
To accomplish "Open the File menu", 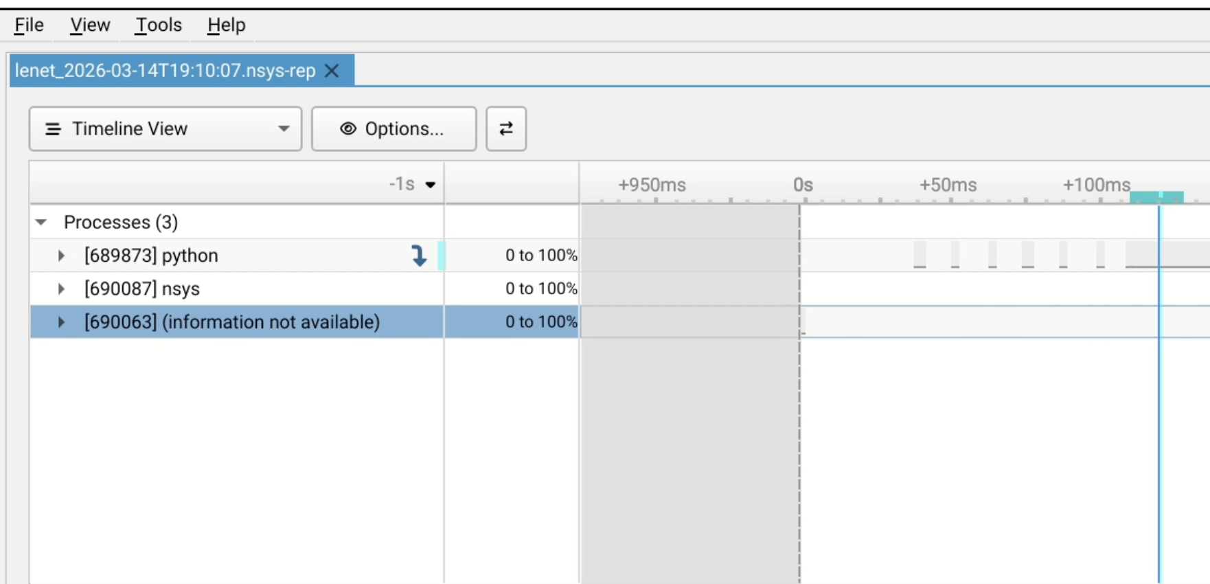I will 29,25.
